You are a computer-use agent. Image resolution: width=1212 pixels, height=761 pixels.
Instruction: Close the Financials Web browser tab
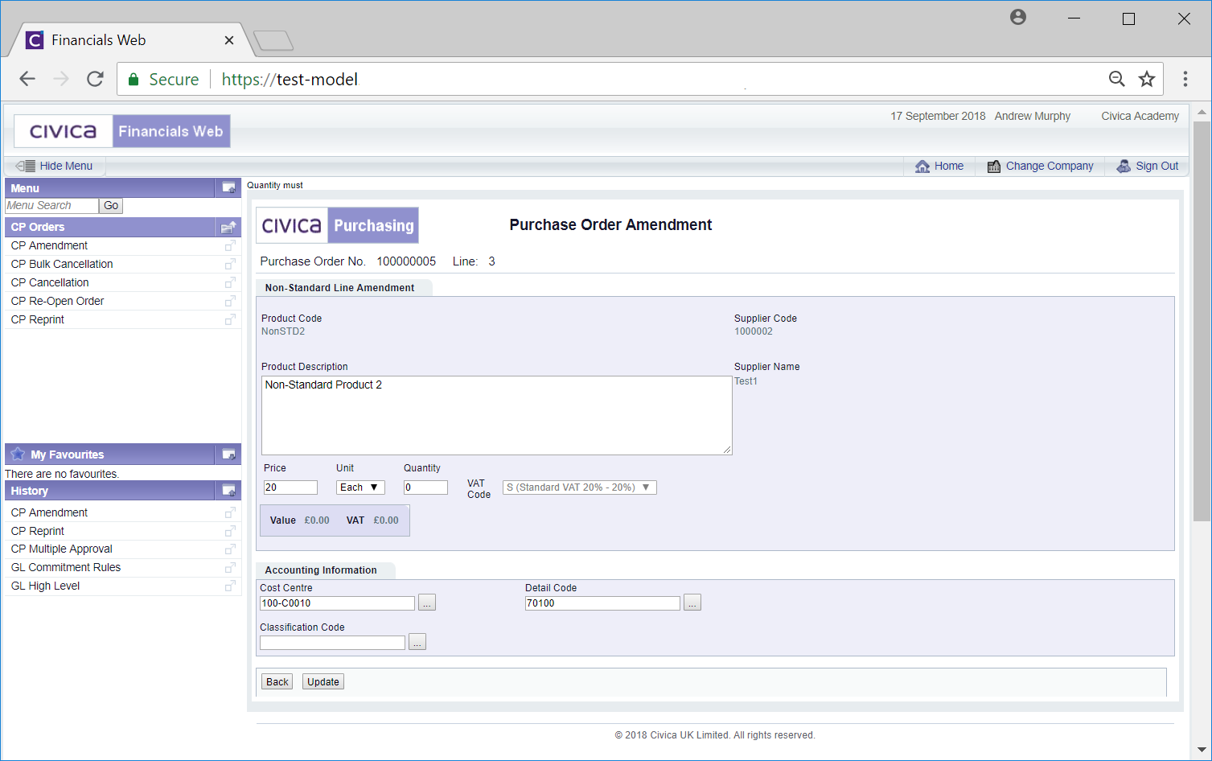click(229, 40)
